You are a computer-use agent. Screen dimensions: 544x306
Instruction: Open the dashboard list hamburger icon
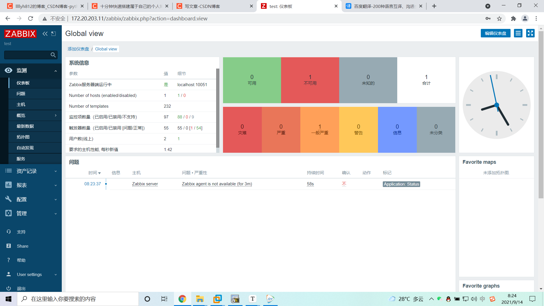518,33
